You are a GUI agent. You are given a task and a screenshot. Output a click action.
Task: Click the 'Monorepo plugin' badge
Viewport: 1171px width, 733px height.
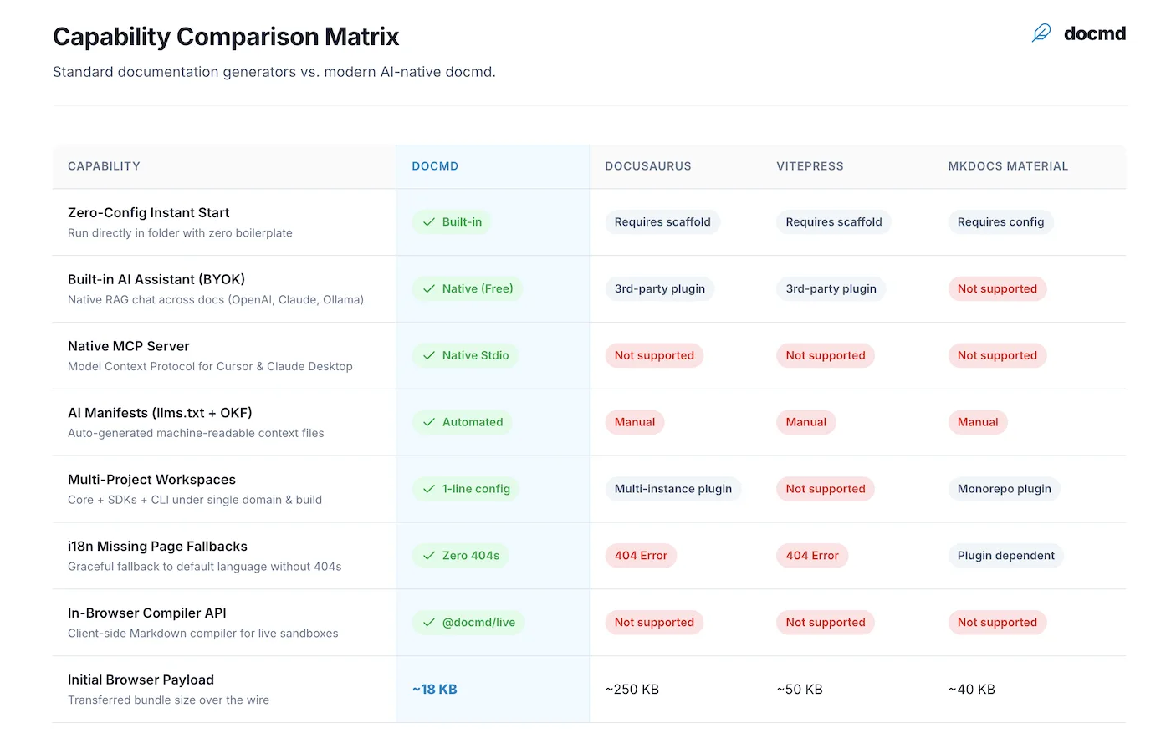(1005, 490)
